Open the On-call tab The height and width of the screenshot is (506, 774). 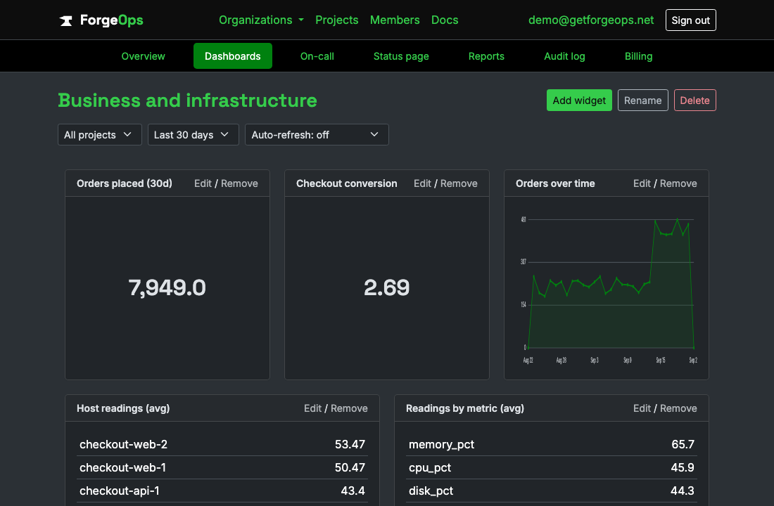pyautogui.click(x=317, y=56)
